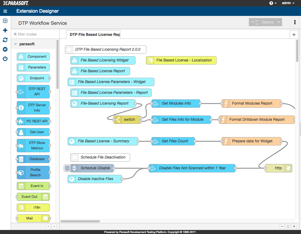Select the Profile Search palette node
The height and width of the screenshot is (234, 301).
(x=33, y=173)
